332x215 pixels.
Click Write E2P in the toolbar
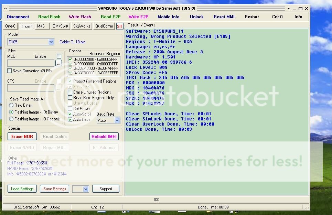point(138,17)
